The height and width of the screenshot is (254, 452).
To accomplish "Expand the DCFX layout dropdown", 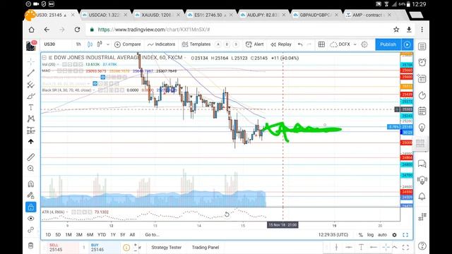I will (x=355, y=44).
